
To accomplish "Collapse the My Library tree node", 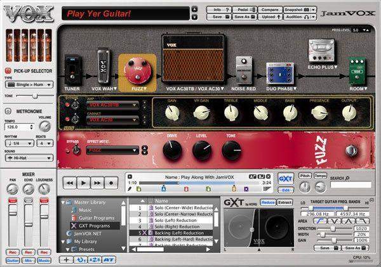I will [x=63, y=242].
